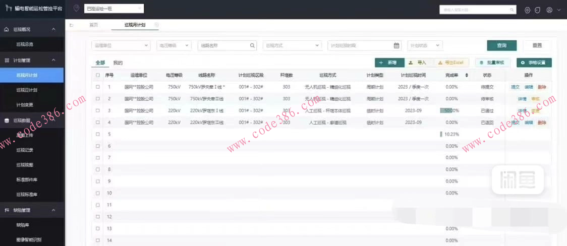Click the 50.00% progress bar in row 3
Image resolution: width=567 pixels, height=246 pixels.
(449, 110)
